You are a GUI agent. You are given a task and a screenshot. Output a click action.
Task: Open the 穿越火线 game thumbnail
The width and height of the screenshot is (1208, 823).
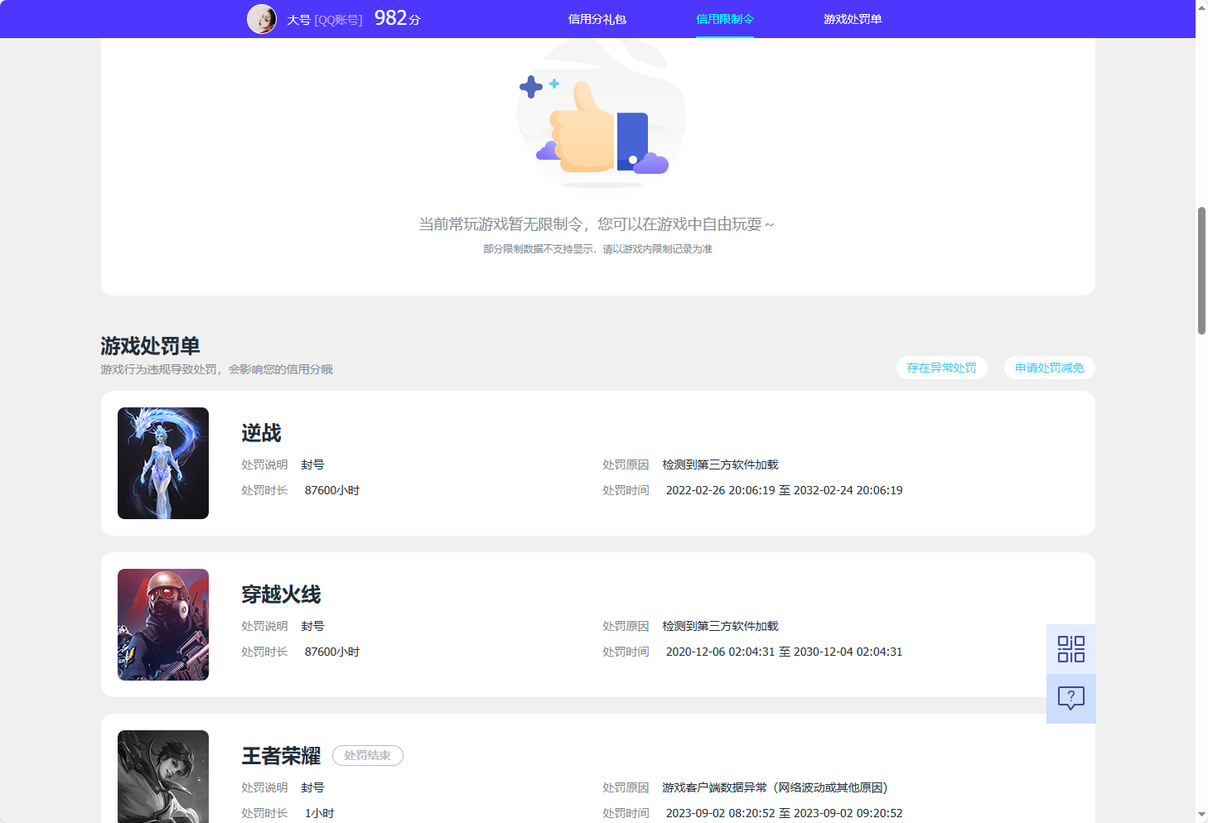click(x=162, y=624)
